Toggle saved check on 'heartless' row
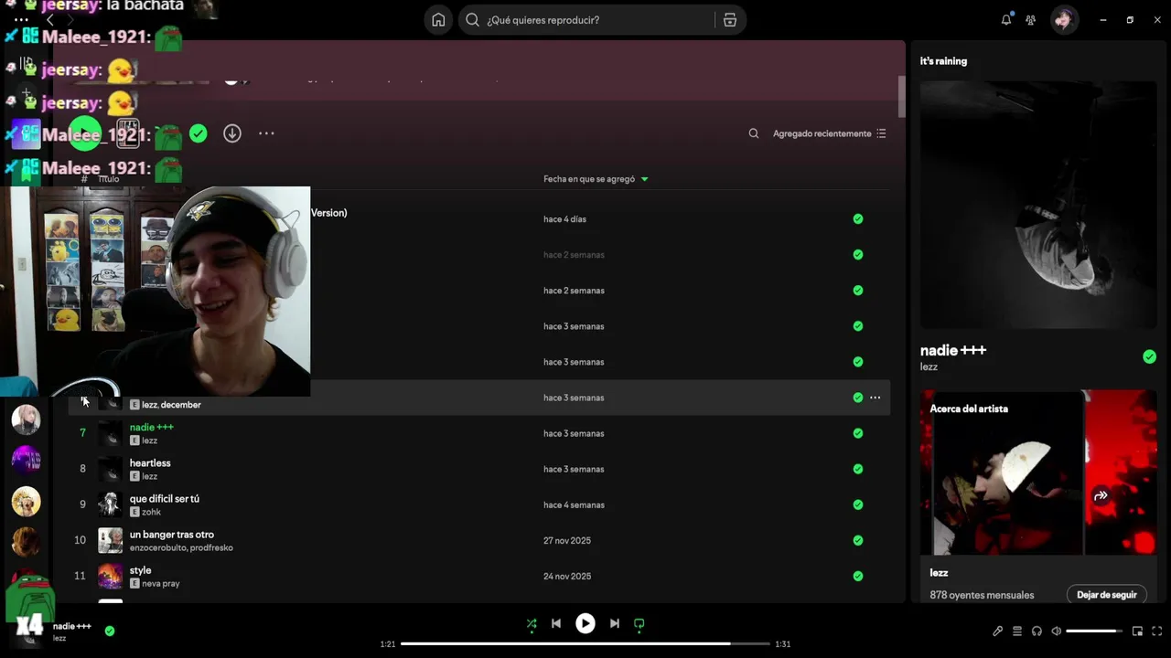The width and height of the screenshot is (1171, 658). [x=858, y=469]
